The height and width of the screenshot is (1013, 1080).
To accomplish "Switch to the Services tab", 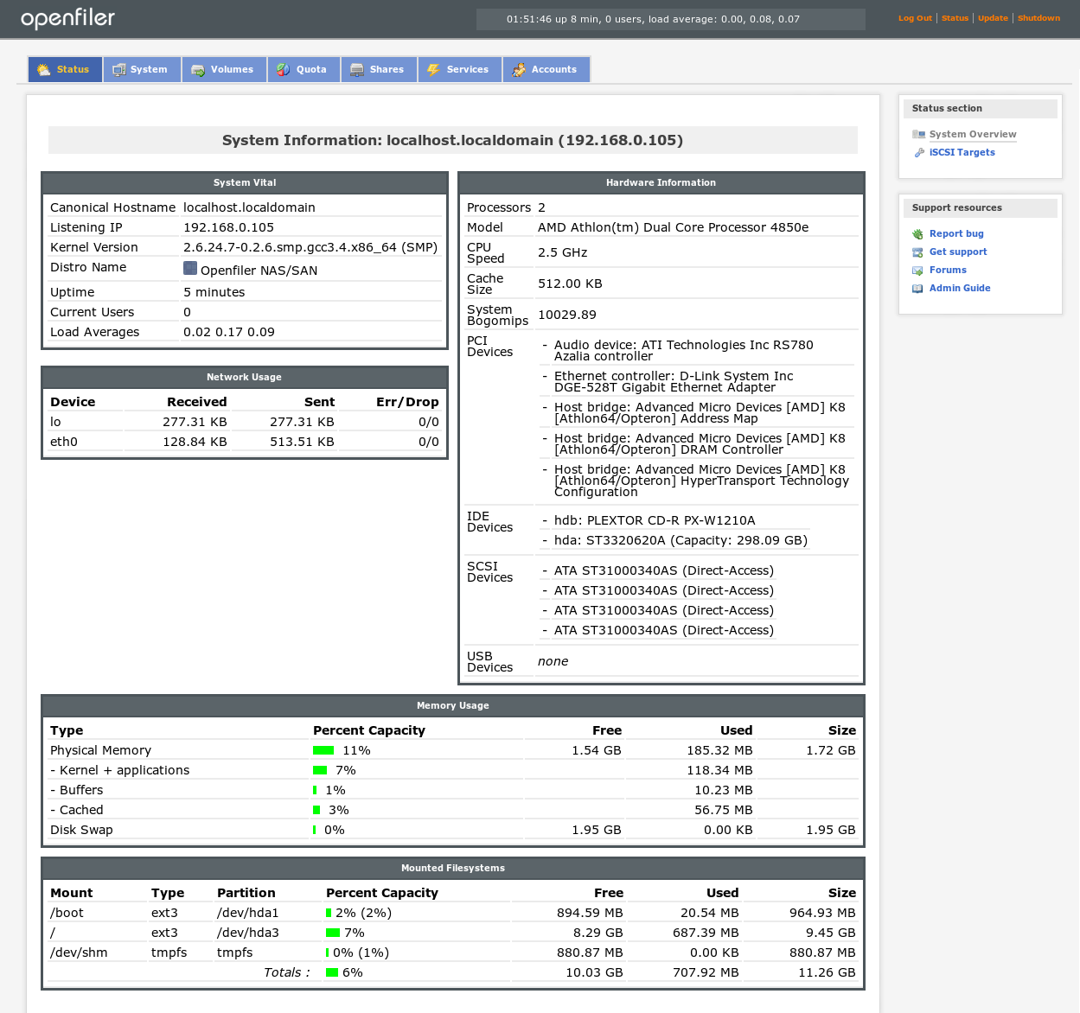I will pyautogui.click(x=467, y=70).
